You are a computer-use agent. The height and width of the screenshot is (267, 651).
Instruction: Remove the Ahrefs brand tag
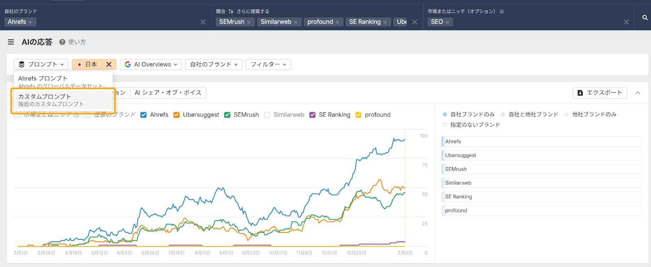click(x=30, y=22)
